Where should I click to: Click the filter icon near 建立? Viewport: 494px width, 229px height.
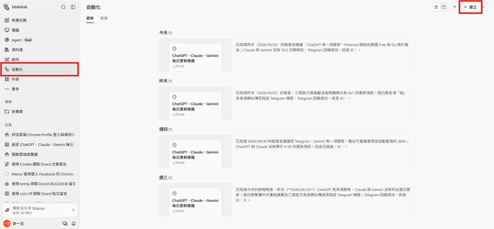click(x=454, y=7)
